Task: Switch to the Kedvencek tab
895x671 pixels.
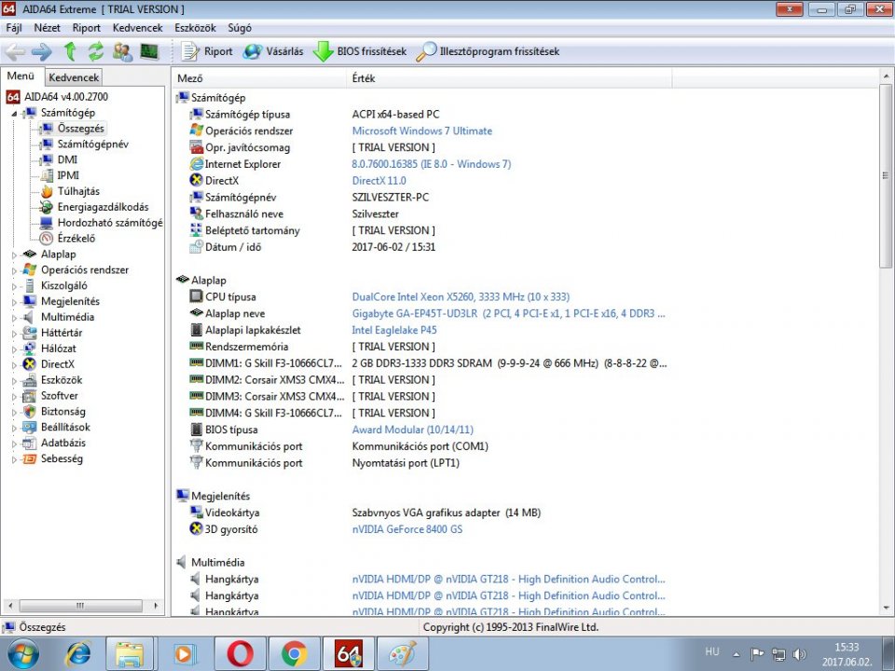Action: (x=74, y=77)
